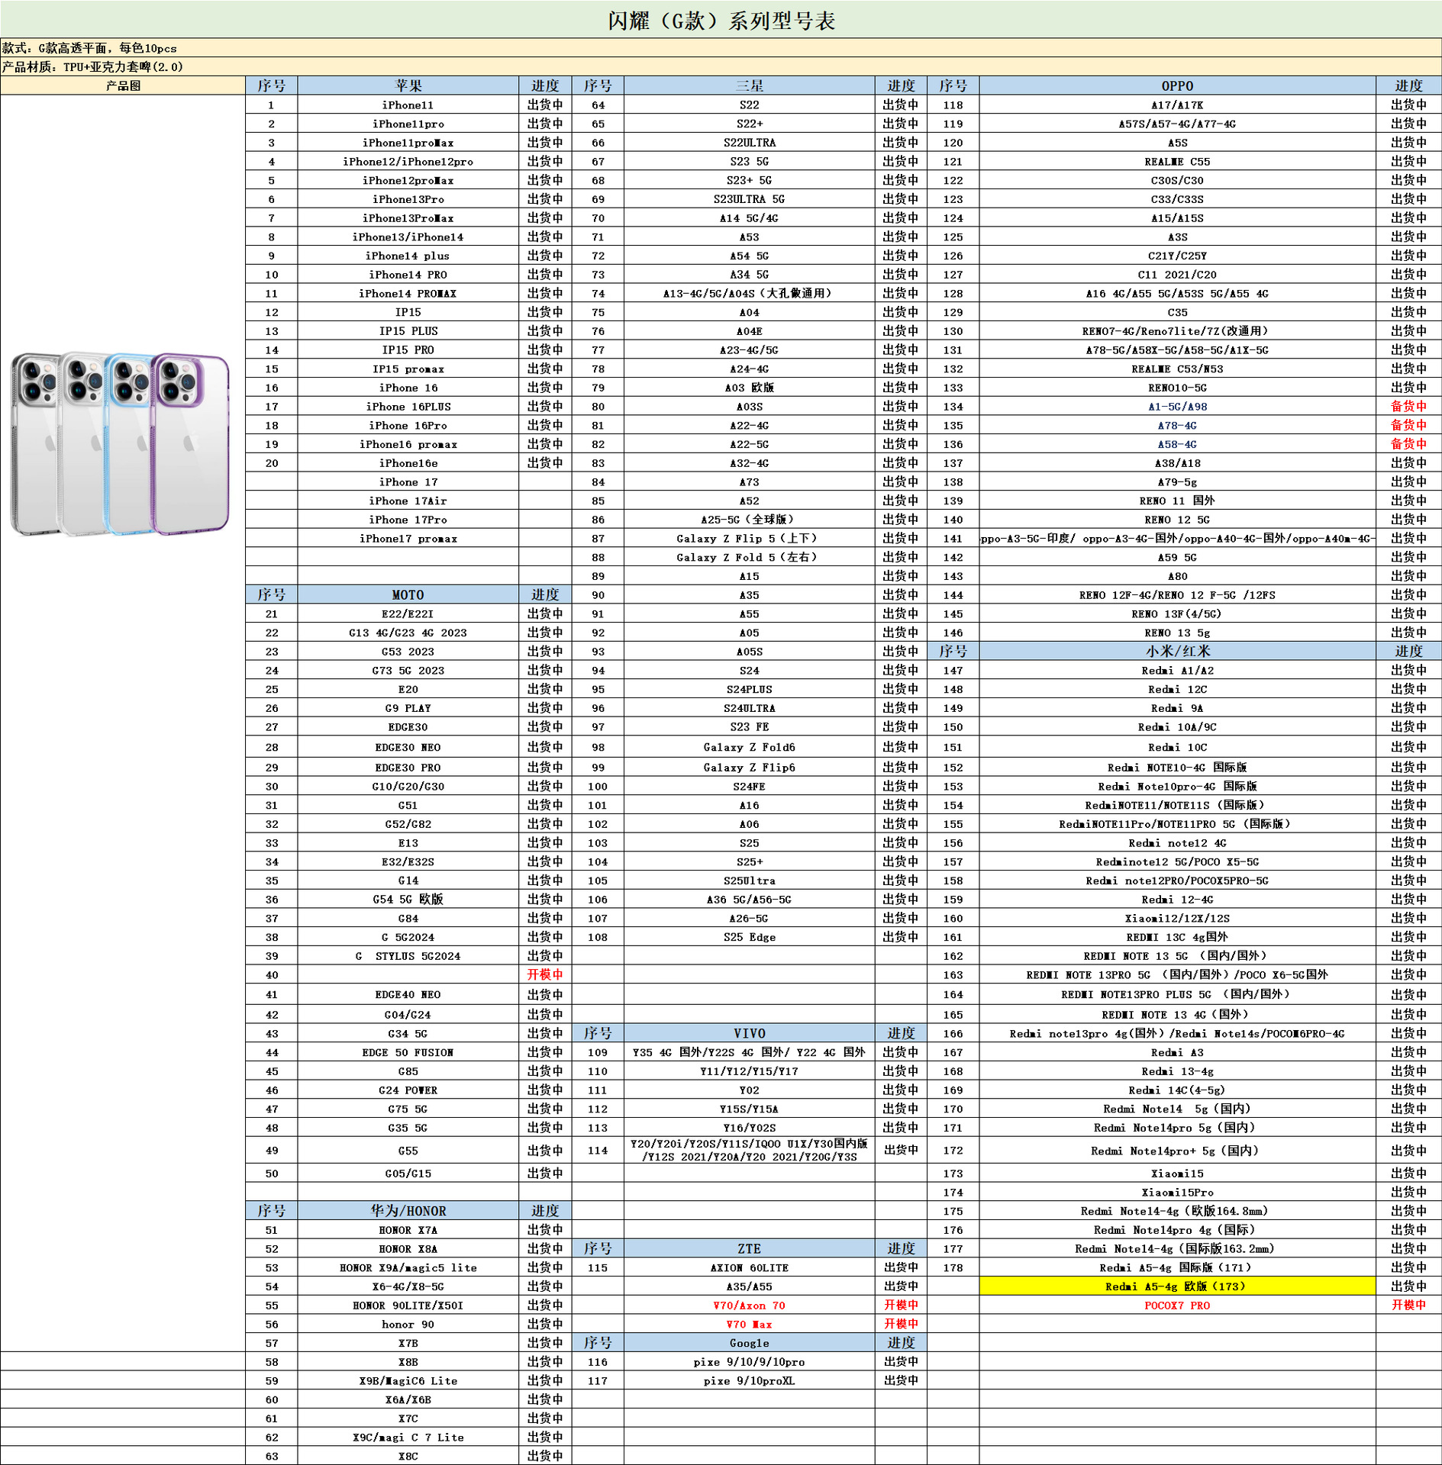Select the OPPO C35 cell
Screen dimensions: 1442x1465
pyautogui.click(x=1177, y=312)
